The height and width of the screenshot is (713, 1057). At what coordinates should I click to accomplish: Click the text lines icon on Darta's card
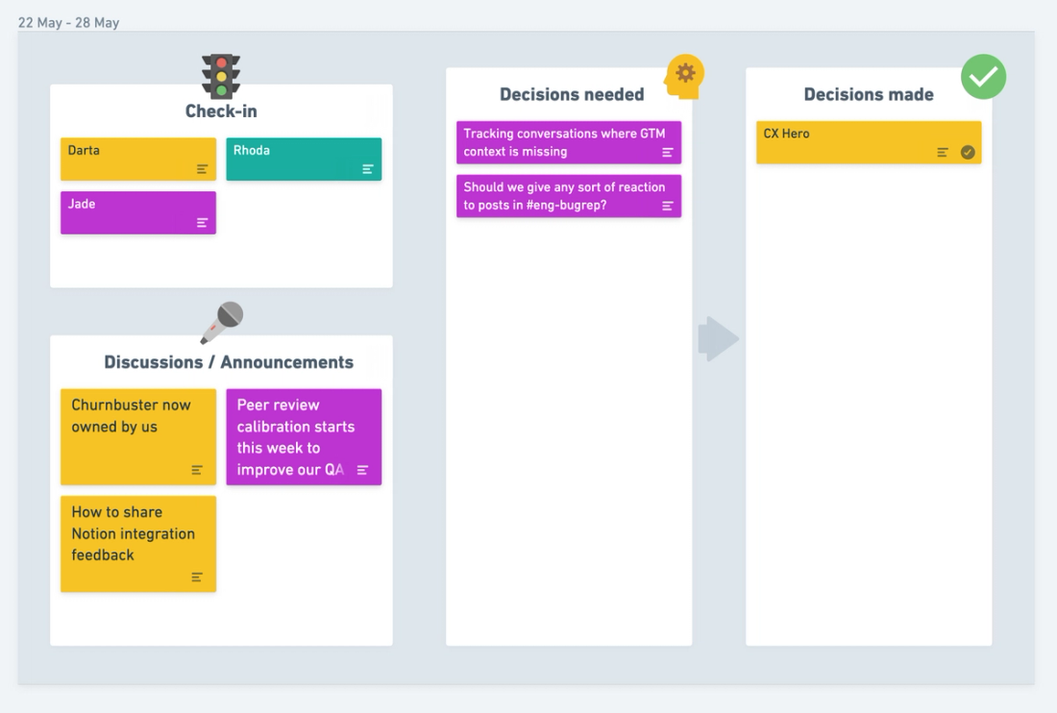point(203,171)
